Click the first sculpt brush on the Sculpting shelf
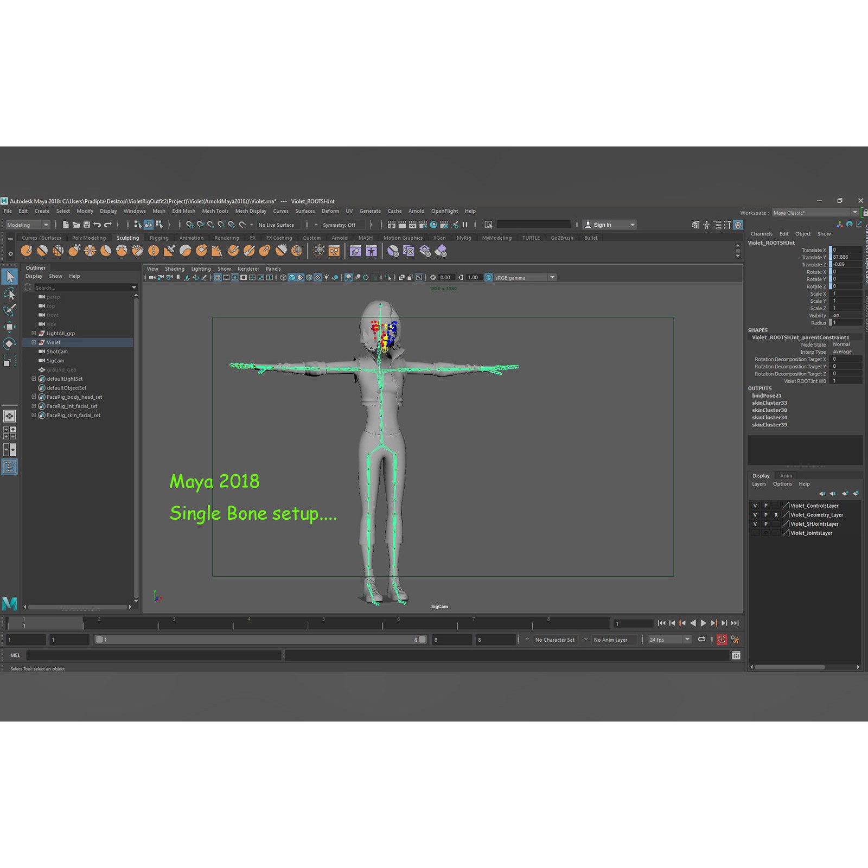 26,251
